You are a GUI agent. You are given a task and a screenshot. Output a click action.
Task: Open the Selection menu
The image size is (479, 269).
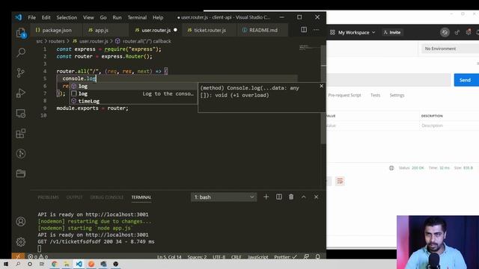click(x=67, y=17)
